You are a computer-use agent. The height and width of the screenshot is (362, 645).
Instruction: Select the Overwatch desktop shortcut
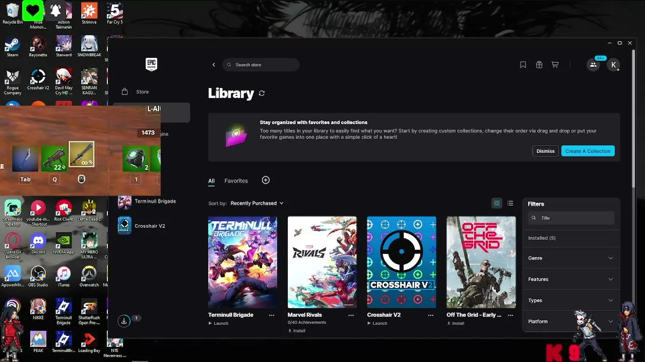pos(89,277)
